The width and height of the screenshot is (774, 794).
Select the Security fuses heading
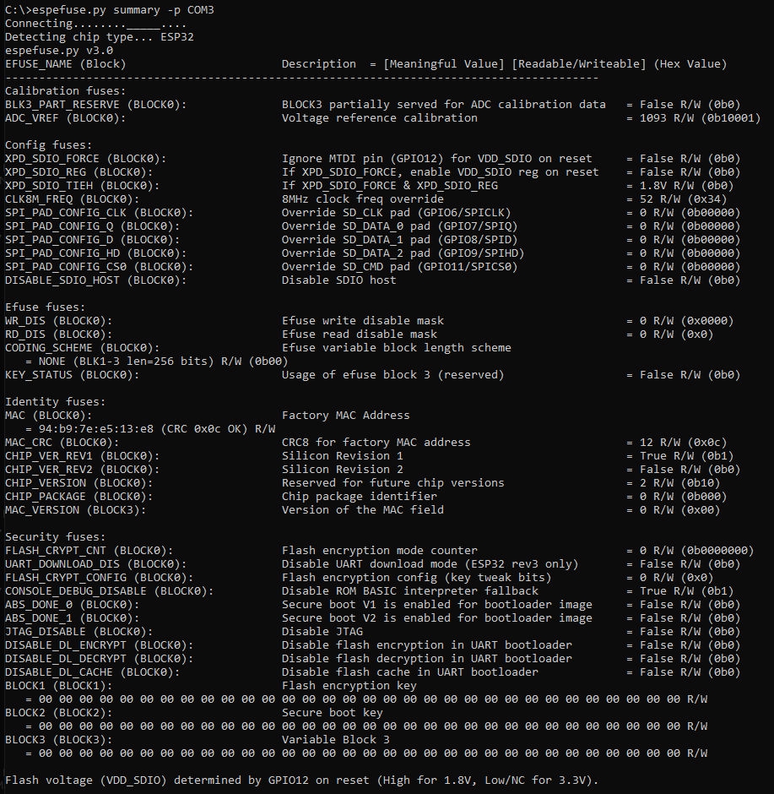point(55,536)
